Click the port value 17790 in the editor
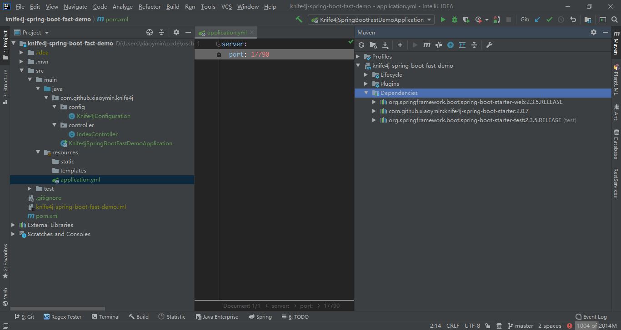Viewport: 621px width, 330px height. 260,54
